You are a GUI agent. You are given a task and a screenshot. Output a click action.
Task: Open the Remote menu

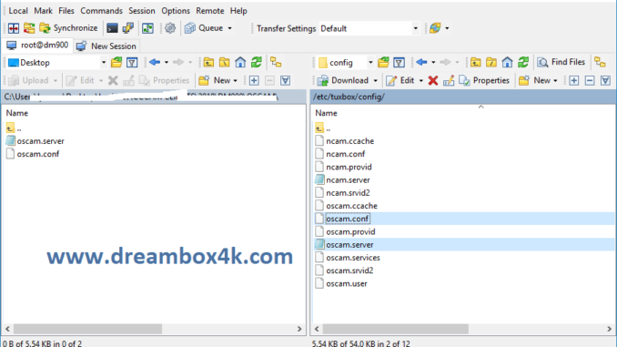click(x=209, y=11)
